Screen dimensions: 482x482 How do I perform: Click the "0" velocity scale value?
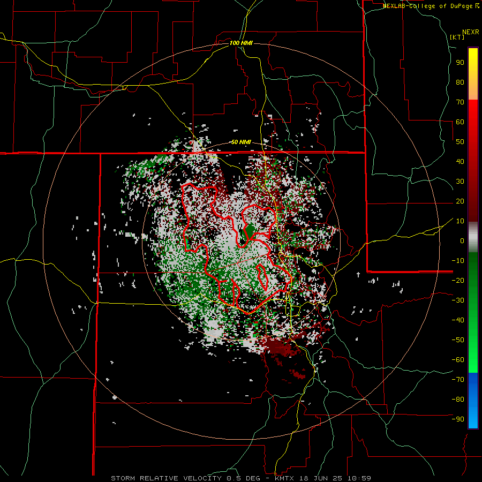point(462,240)
